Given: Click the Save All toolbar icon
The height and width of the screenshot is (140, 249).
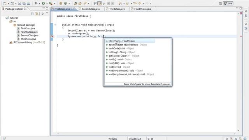Looking at the screenshot, I should pyautogui.click(x=24, y=3).
